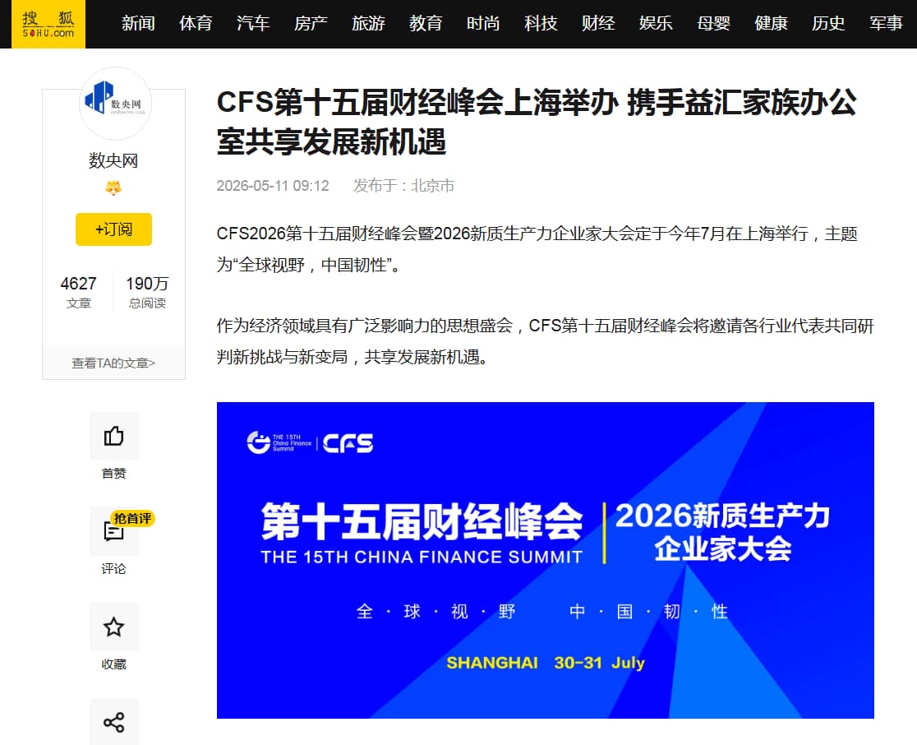Subscribe using the +订阅 button
The height and width of the screenshot is (745, 917).
tap(113, 229)
